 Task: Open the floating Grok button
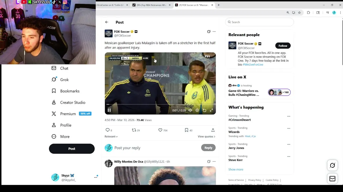(x=332, y=166)
